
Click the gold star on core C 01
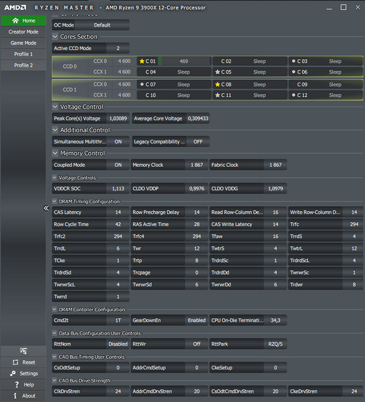point(141,61)
